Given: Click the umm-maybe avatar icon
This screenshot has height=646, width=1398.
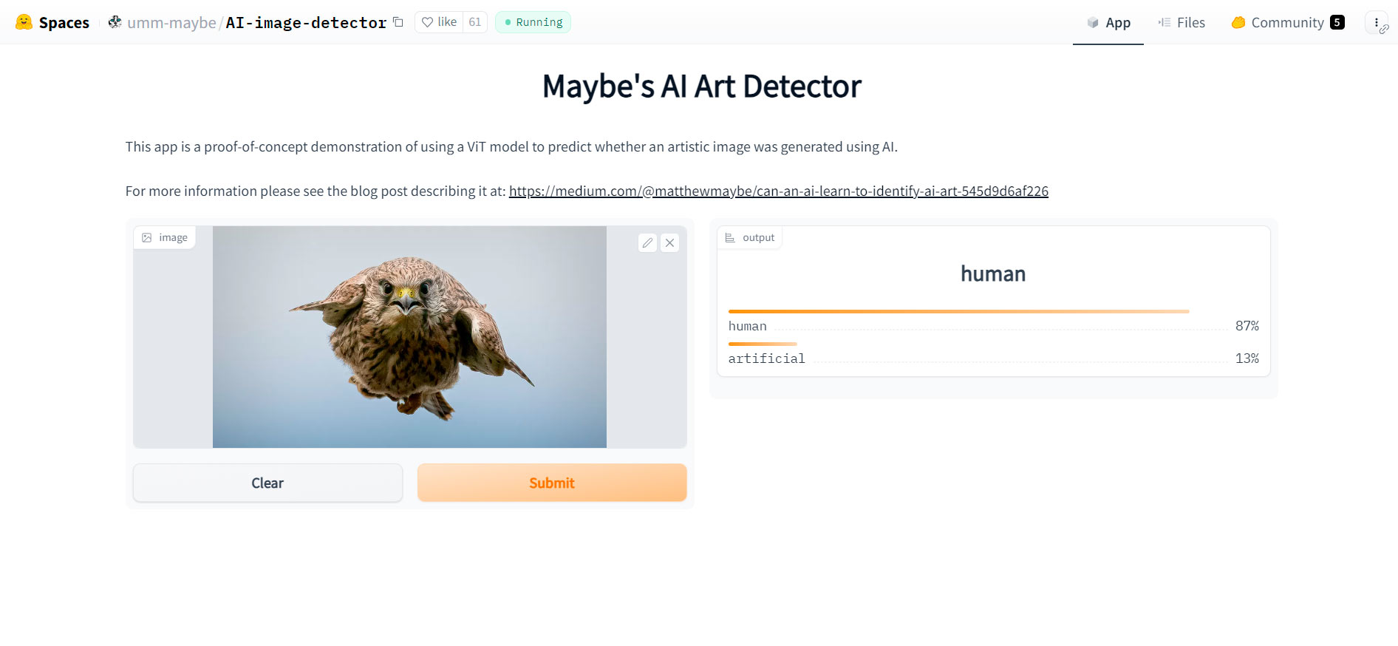Looking at the screenshot, I should [x=115, y=22].
